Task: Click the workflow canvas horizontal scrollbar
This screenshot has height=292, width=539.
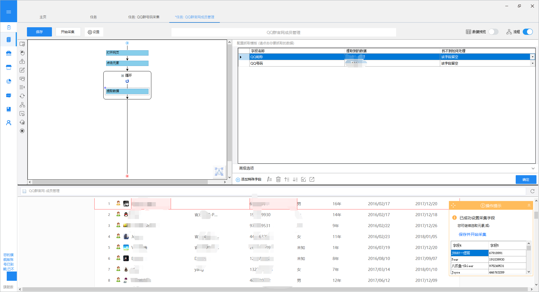Action: [120, 182]
